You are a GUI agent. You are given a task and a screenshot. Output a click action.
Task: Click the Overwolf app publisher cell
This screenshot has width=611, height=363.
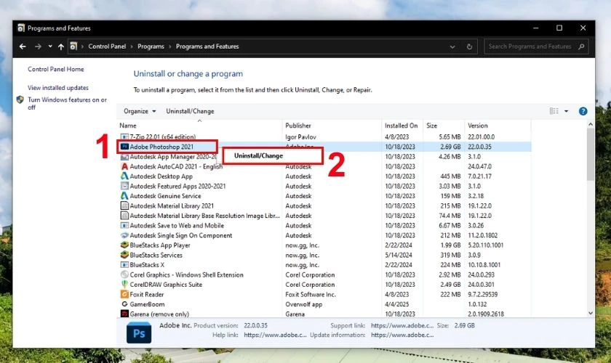coord(303,304)
